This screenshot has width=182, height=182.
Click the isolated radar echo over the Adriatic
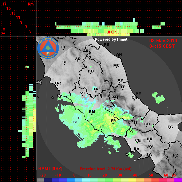coord(158,98)
